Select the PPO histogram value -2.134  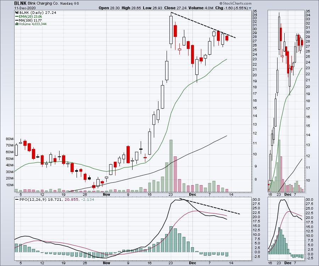click(88, 200)
